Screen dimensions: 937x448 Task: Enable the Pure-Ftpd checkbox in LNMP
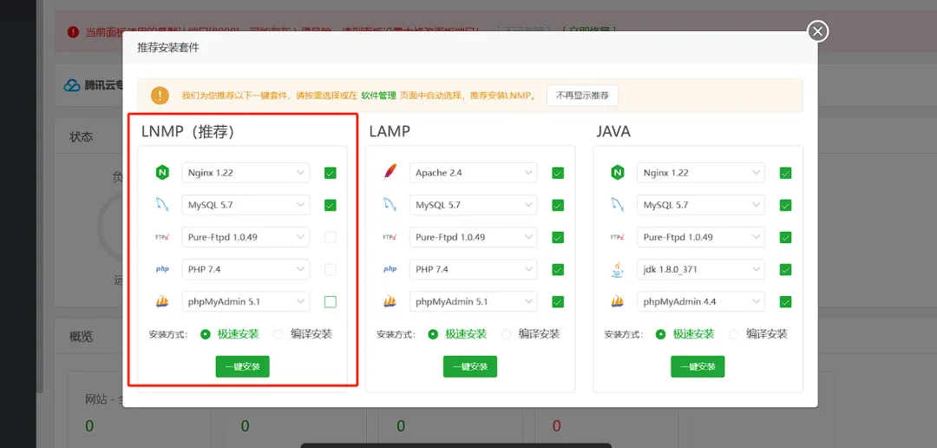point(331,238)
